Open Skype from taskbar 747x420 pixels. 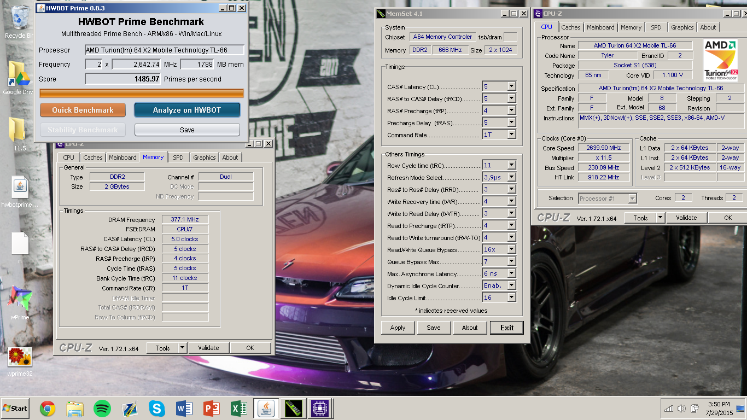[157, 409]
